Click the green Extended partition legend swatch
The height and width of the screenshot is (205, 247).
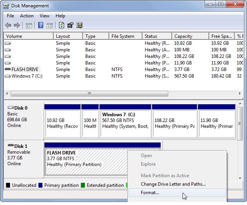83,185
